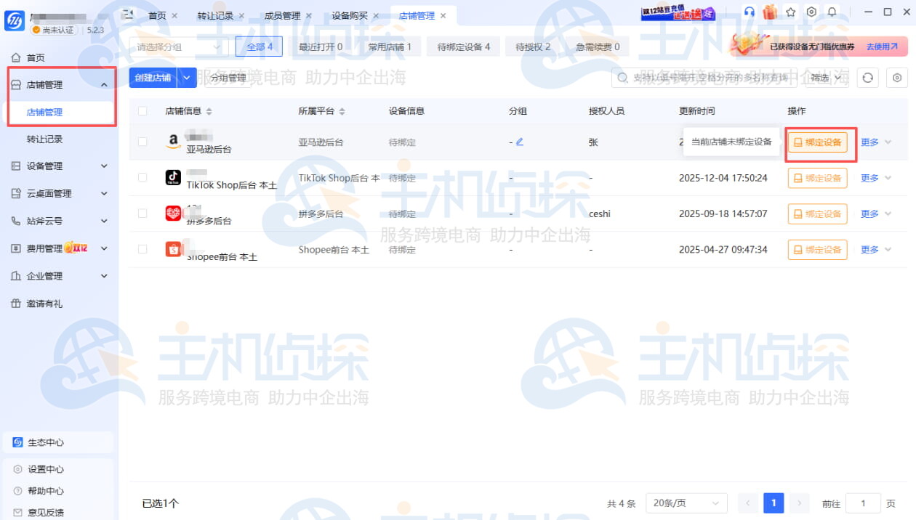This screenshot has width=916, height=520.
Task: Refresh the shop list with the refresh icon
Action: click(x=867, y=78)
